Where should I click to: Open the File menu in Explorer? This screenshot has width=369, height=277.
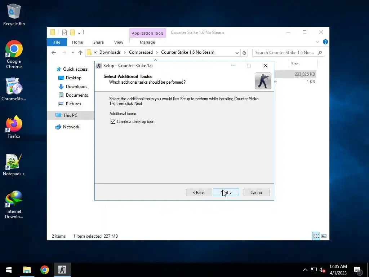[57, 42]
